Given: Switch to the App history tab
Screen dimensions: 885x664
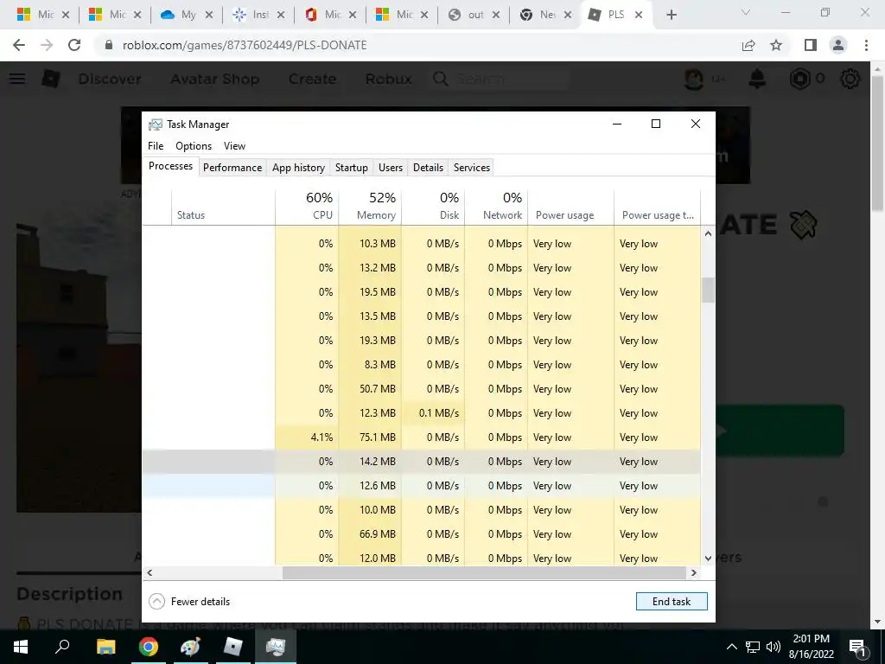Looking at the screenshot, I should pos(298,168).
